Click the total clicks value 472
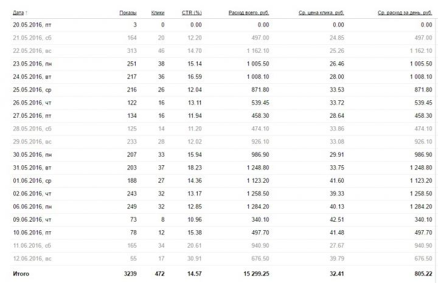The width and height of the screenshot is (438, 283). coord(159,273)
